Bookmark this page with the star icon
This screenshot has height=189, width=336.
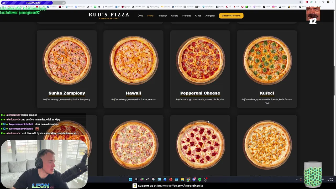[300, 2]
